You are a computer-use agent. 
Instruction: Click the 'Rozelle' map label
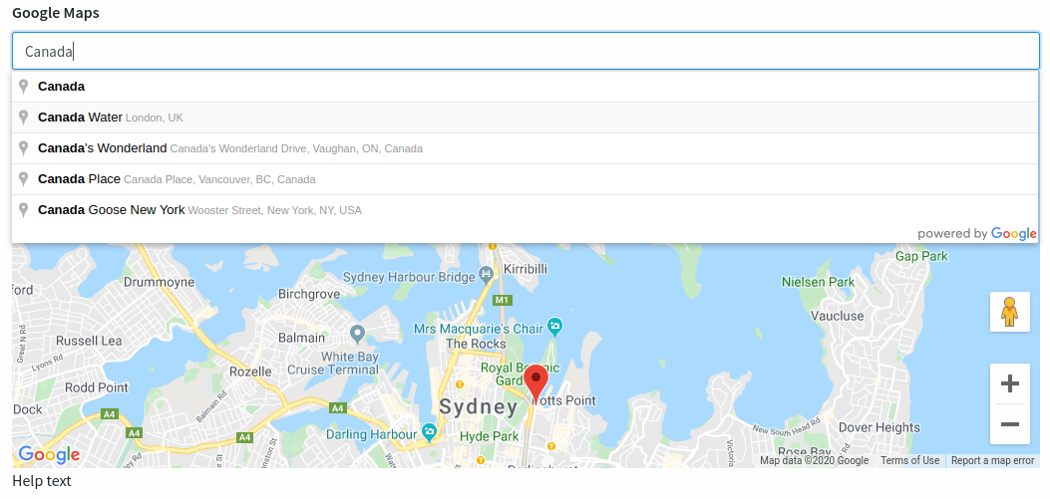(250, 372)
